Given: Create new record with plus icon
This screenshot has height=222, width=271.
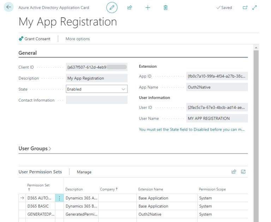Looking at the screenshot, I should (x=148, y=7).
